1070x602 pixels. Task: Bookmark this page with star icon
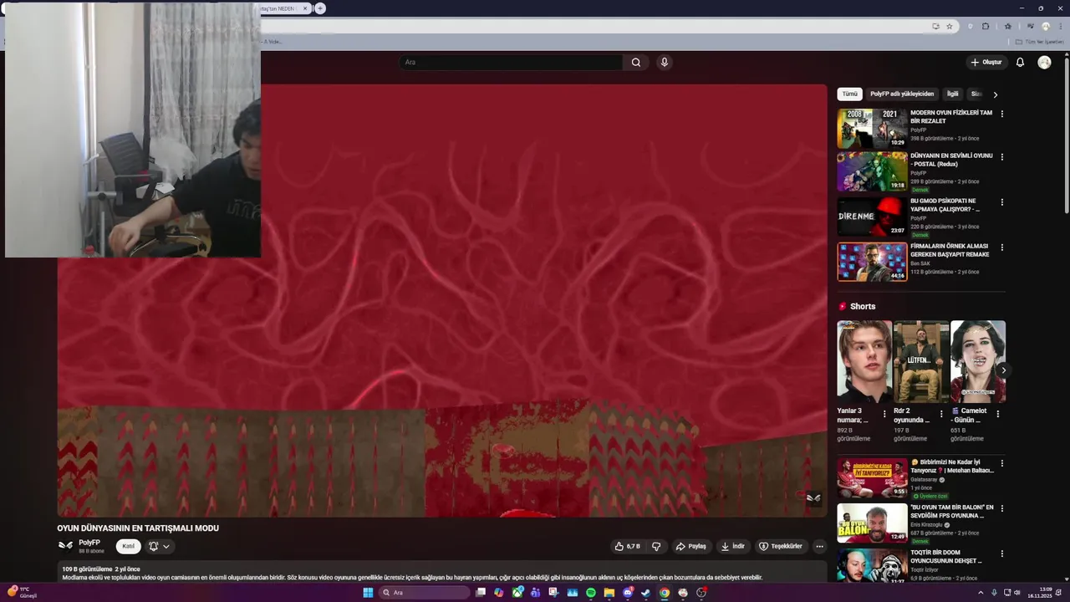click(x=949, y=26)
